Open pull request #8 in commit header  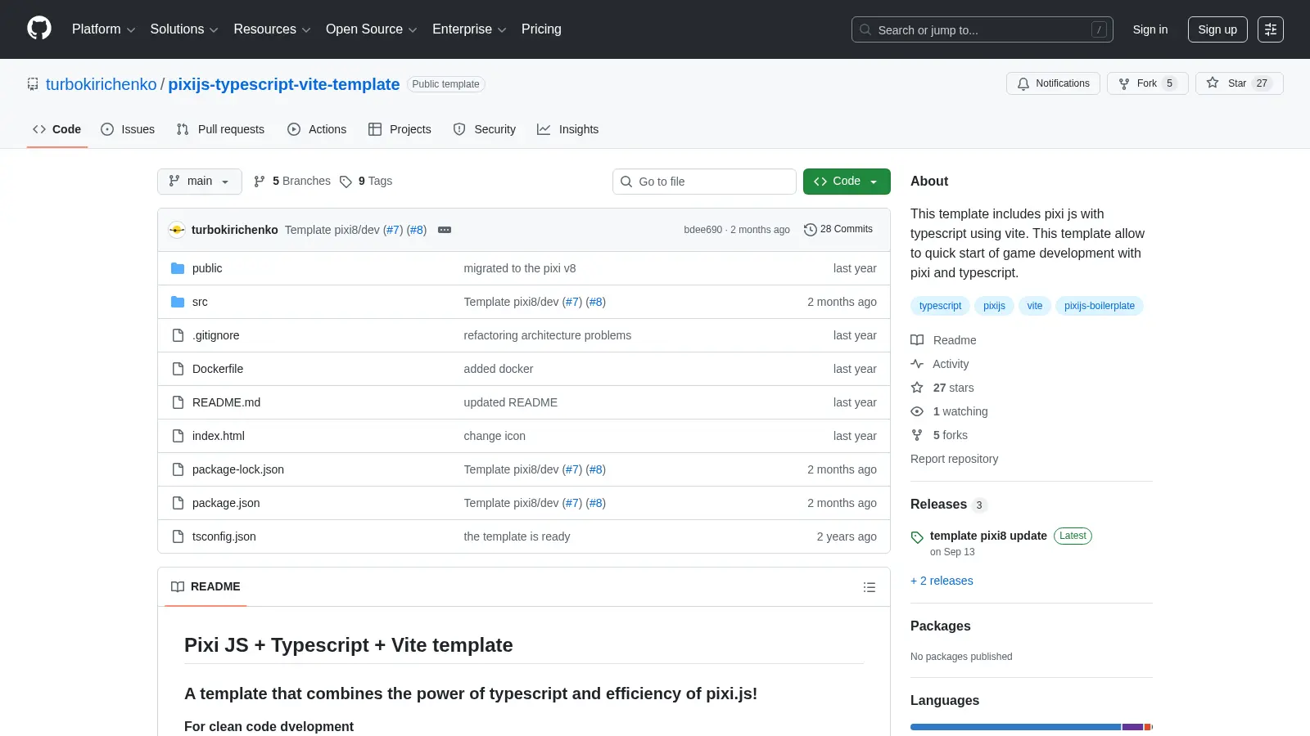[x=417, y=230]
